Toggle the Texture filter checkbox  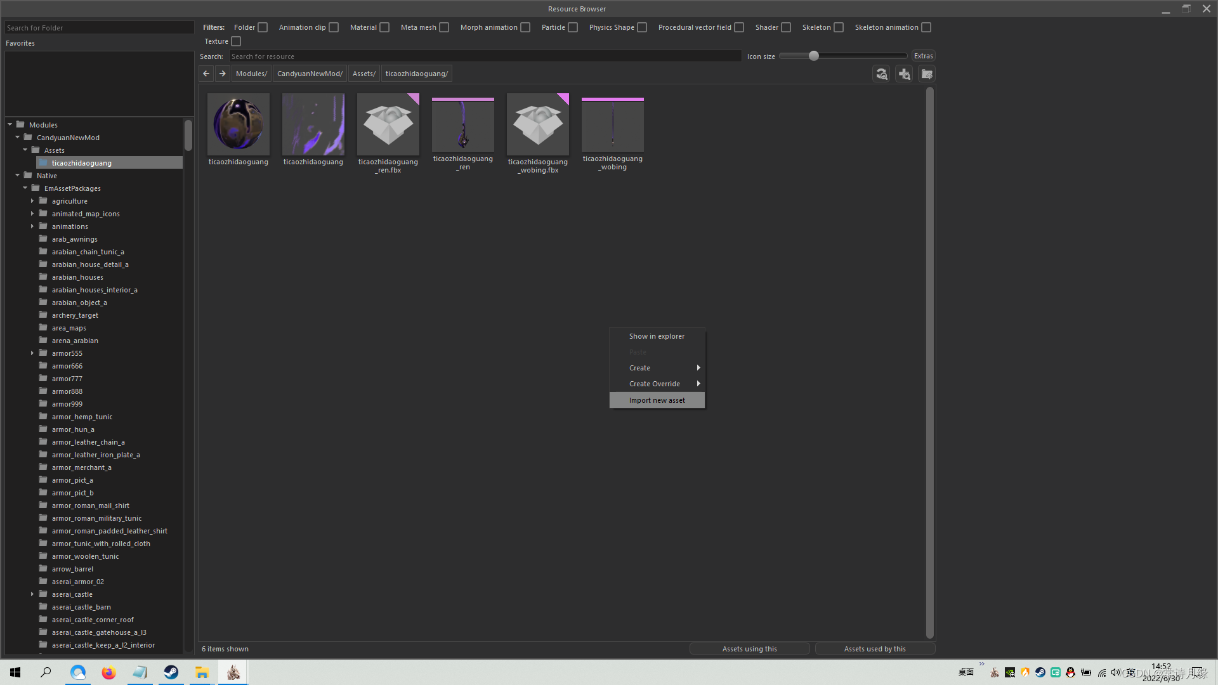(x=236, y=41)
